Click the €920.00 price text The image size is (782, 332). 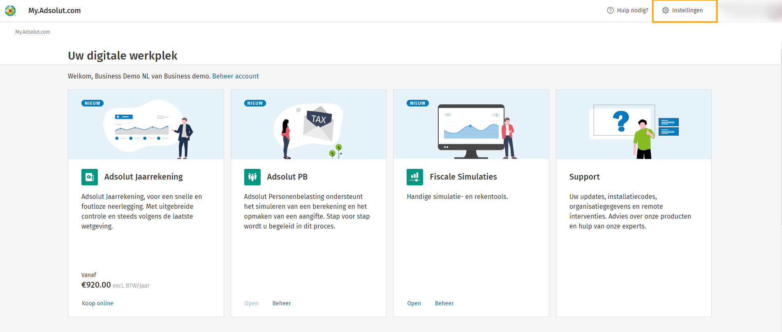point(96,285)
